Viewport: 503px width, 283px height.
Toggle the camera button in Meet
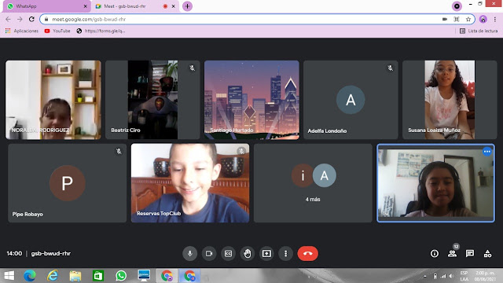[x=209, y=253]
